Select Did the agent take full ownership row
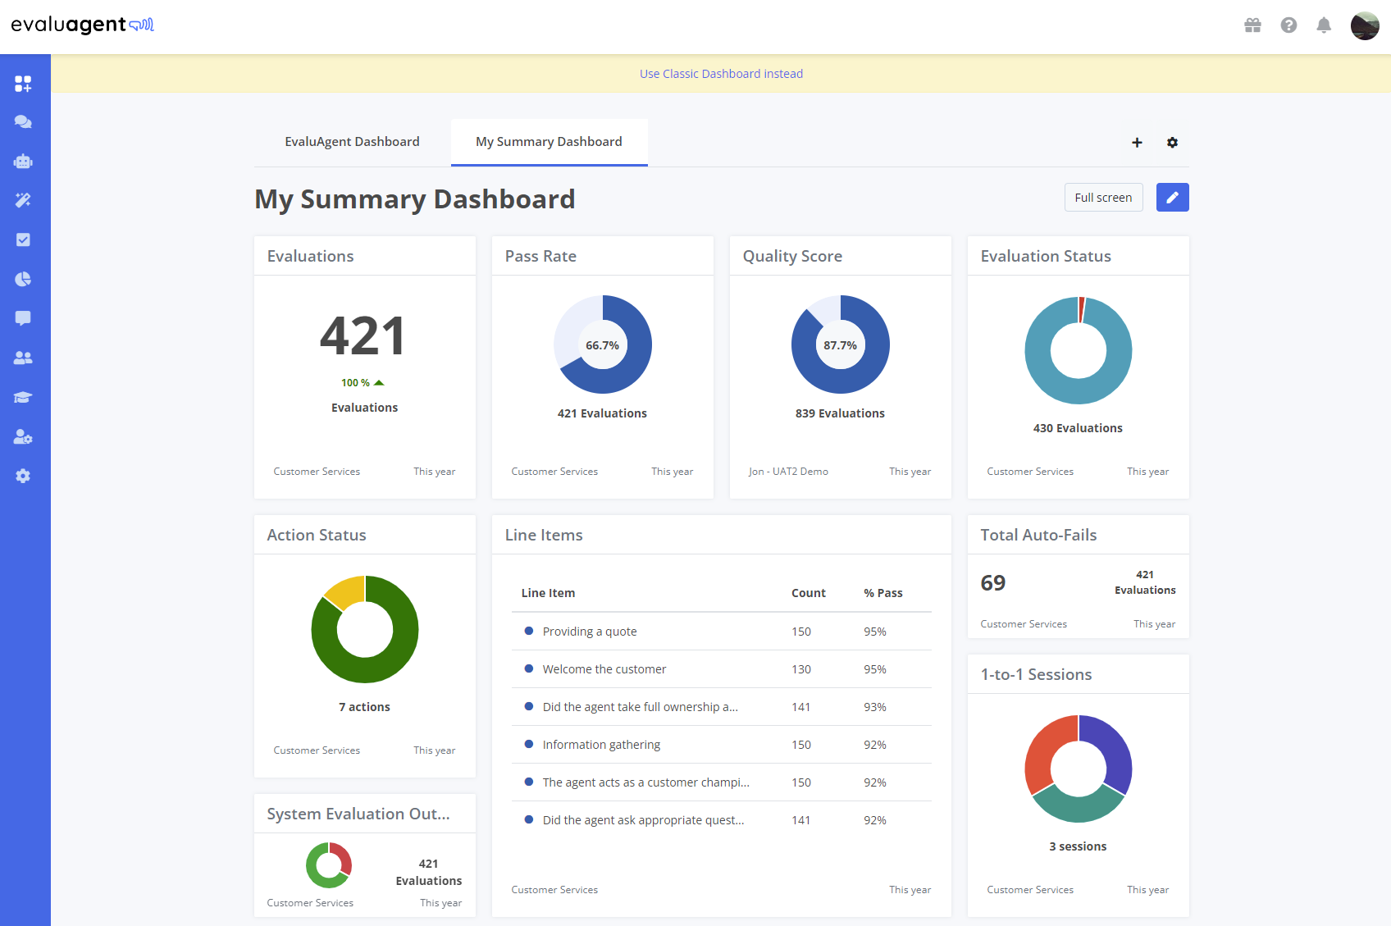Image resolution: width=1391 pixels, height=926 pixels. coord(721,707)
